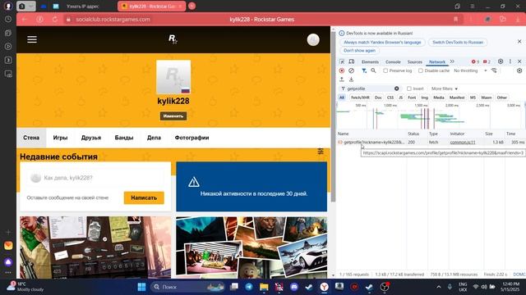Select the WS request type filter
The height and width of the screenshot is (295, 526).
pos(473,98)
